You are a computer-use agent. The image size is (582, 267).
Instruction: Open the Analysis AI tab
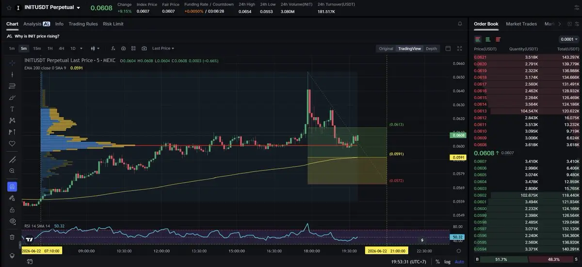click(37, 24)
